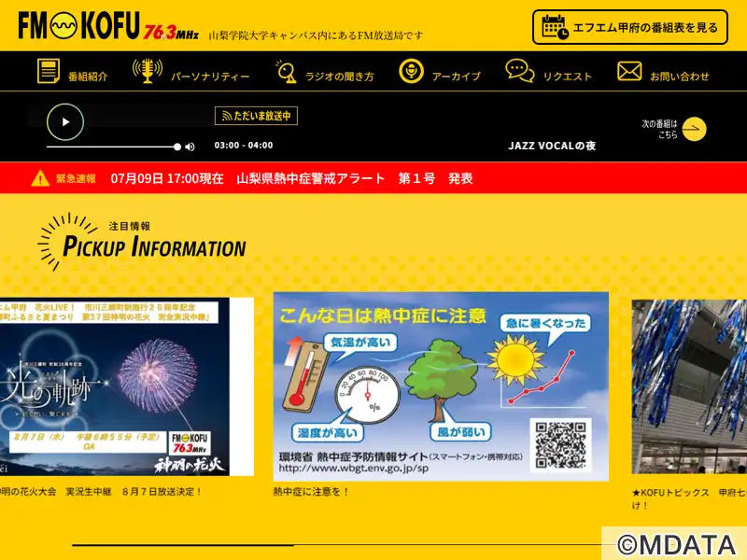Click the FM KOFU 76.3MHz logo
Screen dimensions: 747x560
coord(108,26)
